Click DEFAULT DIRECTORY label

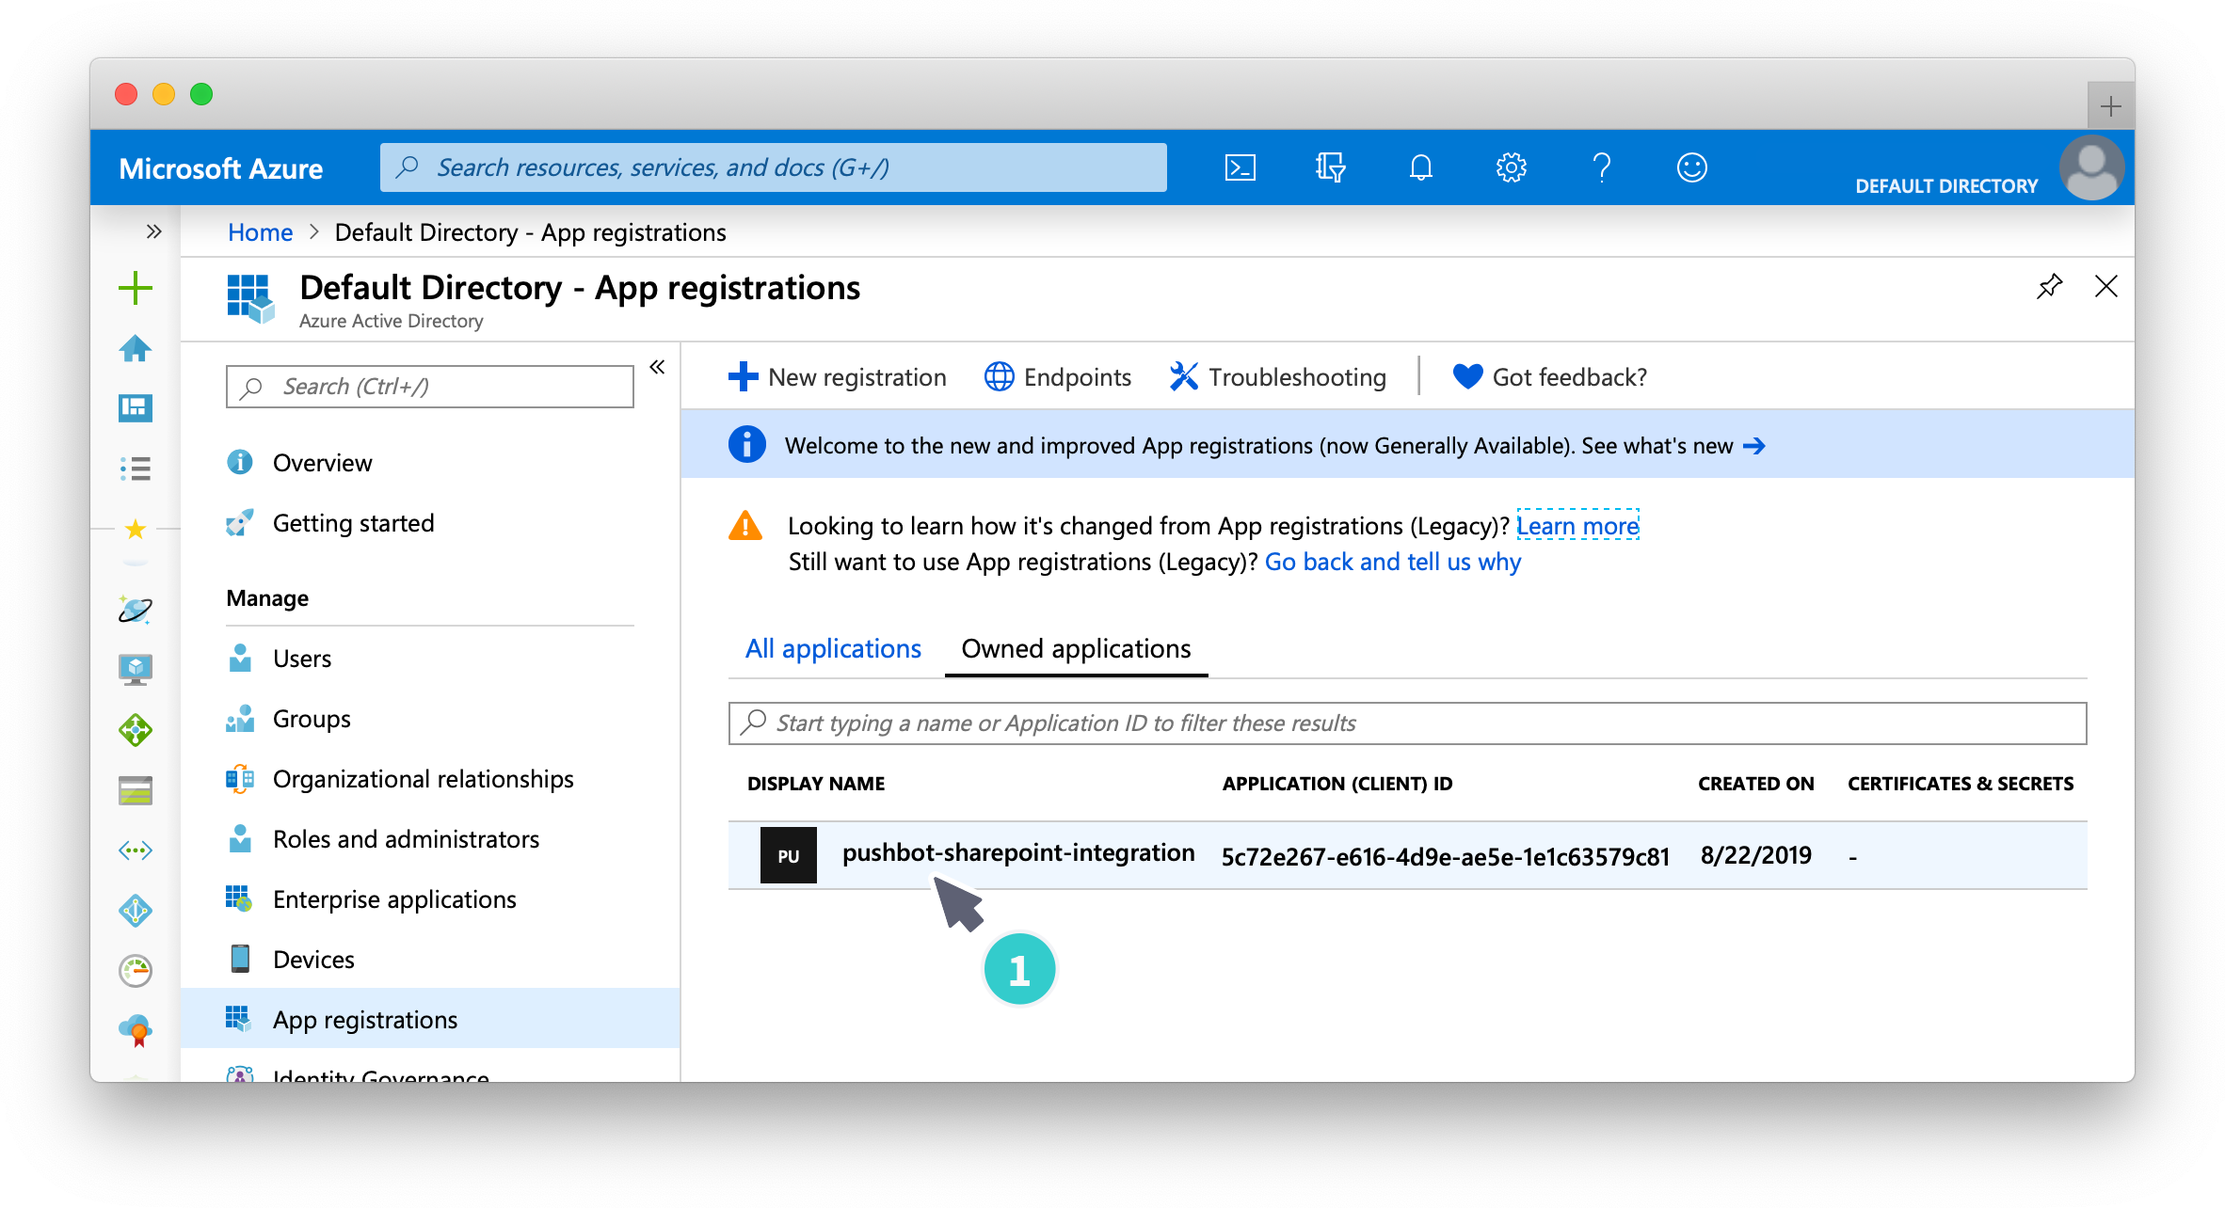point(1946,186)
